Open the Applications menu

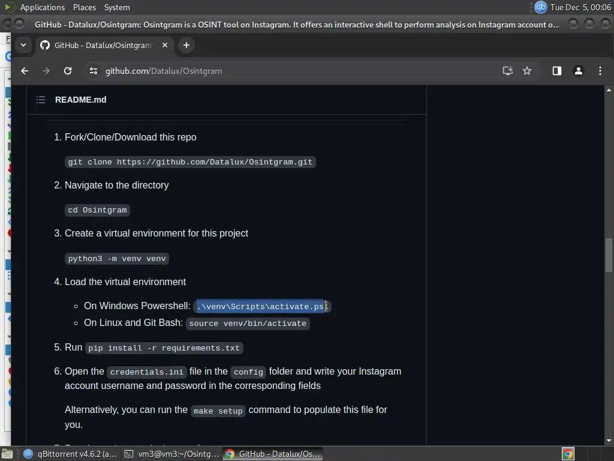pyautogui.click(x=43, y=7)
